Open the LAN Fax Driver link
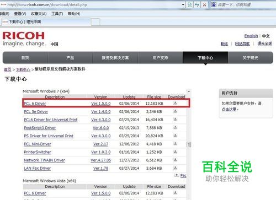This screenshot has height=200, width=276. point(38,168)
